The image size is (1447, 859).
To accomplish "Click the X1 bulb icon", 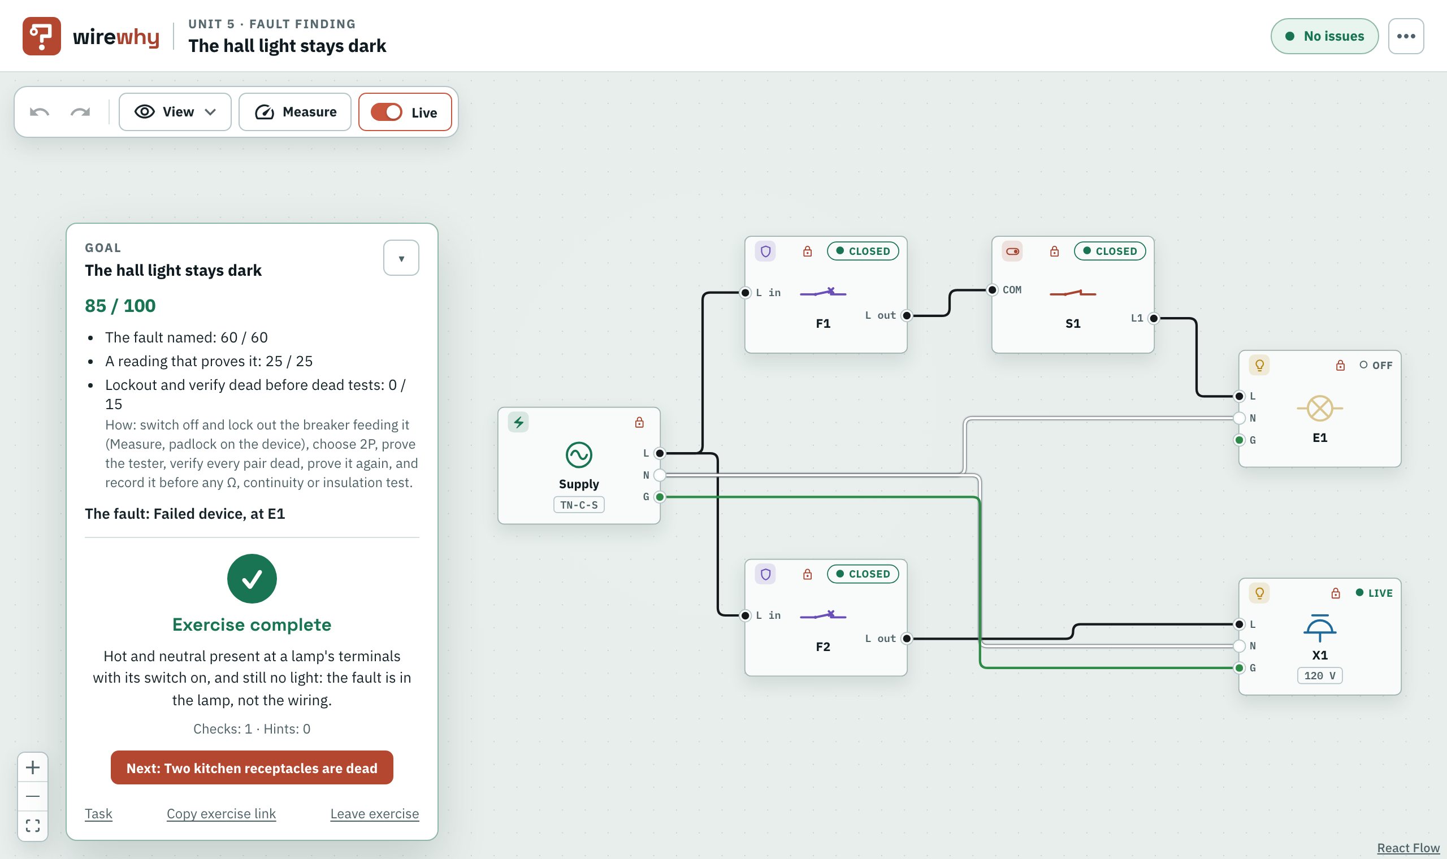I will point(1259,593).
